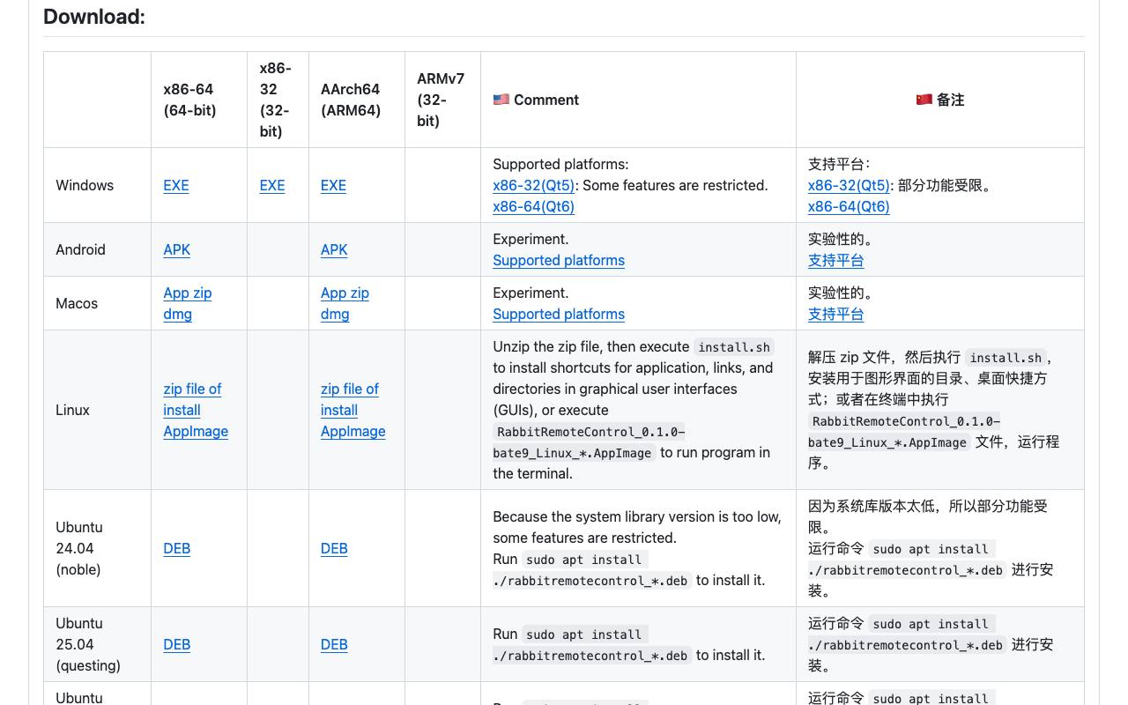The height and width of the screenshot is (705, 1128).
Task: Open the Linux AArch64 AppImage link
Action: (353, 431)
